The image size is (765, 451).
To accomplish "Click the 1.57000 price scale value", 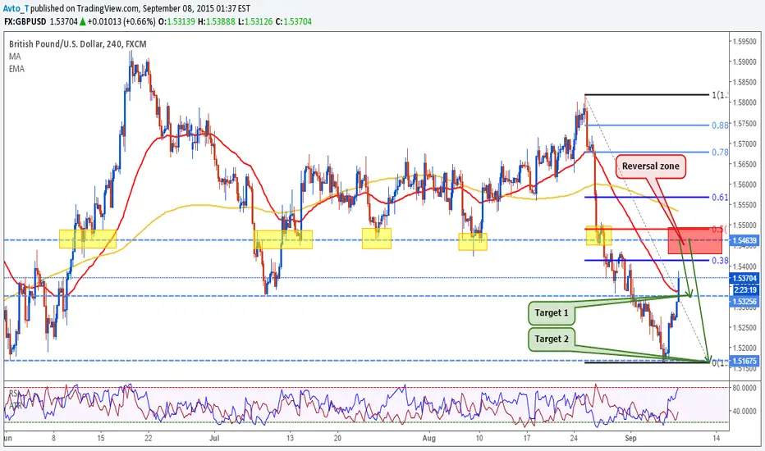I will pos(746,143).
